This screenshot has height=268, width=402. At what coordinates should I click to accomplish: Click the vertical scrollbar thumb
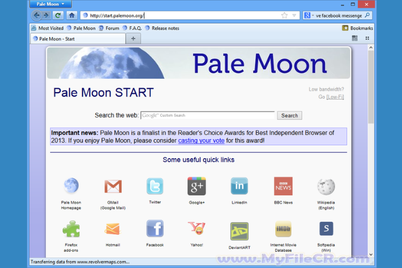[x=371, y=87]
